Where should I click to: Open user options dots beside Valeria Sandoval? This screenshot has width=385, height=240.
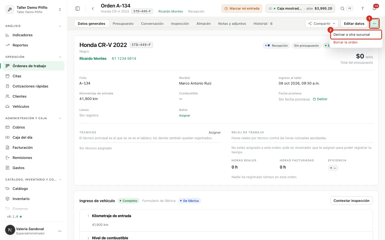(x=60, y=231)
